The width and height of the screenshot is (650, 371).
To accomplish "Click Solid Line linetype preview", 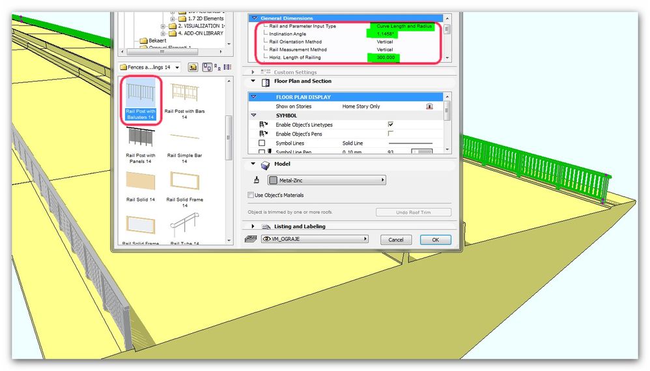I will click(x=410, y=143).
